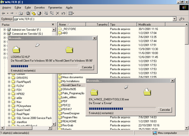Click the Res-Grab folder icon
The height and width of the screenshot is (136, 189).
pos(60,125)
